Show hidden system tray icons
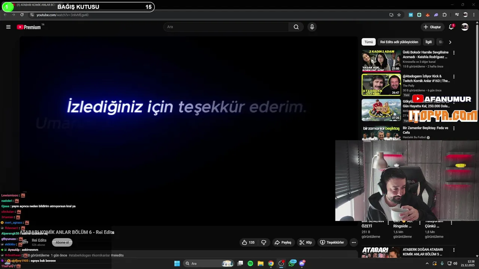Screen dimensions: 479x269 pyautogui.click(x=427, y=263)
